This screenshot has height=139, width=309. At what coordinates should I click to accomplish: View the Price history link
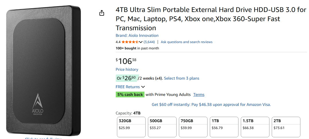[127, 69]
